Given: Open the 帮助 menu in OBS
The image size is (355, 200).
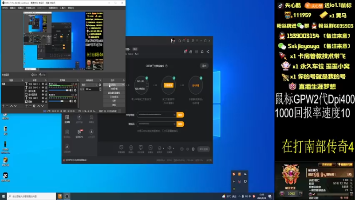Looking at the screenshot, I should tap(71, 8).
